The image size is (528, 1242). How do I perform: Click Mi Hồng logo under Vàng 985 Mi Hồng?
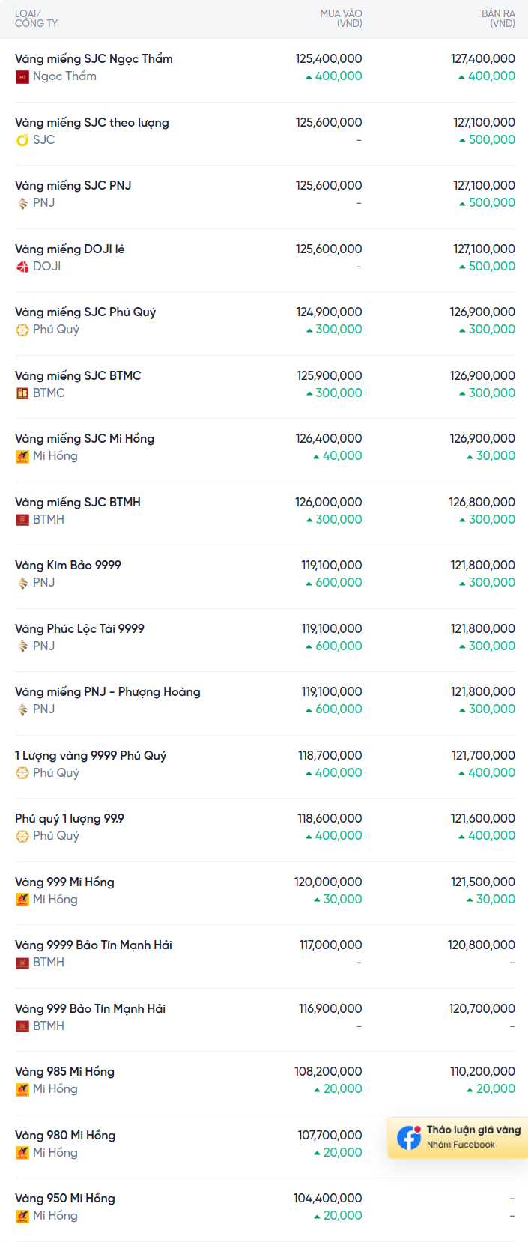(22, 1089)
